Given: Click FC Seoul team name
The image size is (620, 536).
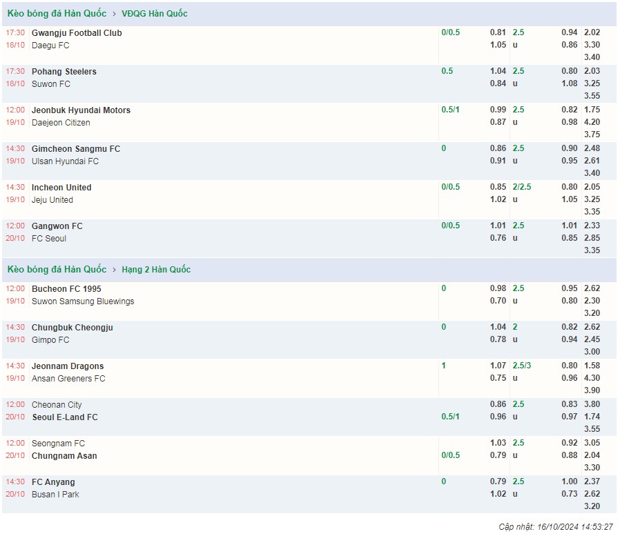Looking at the screenshot, I should (48, 239).
